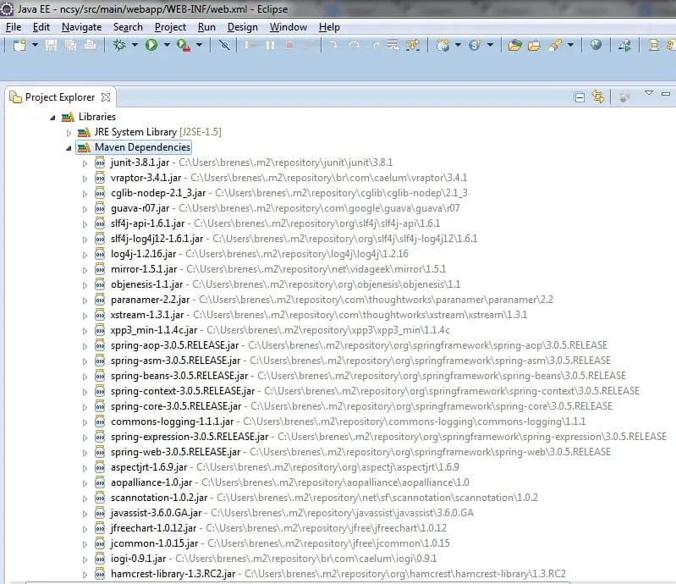Expand the guava-r07.jar node

(x=85, y=209)
